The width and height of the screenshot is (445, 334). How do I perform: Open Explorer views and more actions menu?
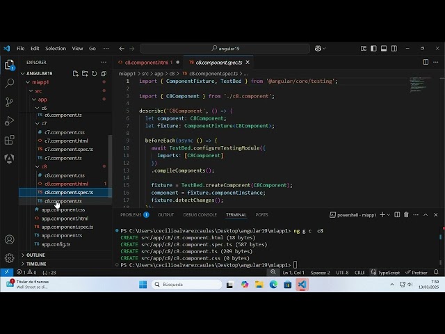pos(104,62)
